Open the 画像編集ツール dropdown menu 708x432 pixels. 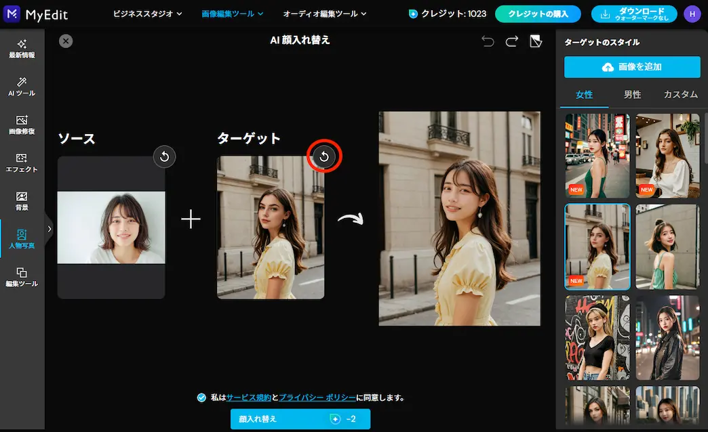point(233,13)
